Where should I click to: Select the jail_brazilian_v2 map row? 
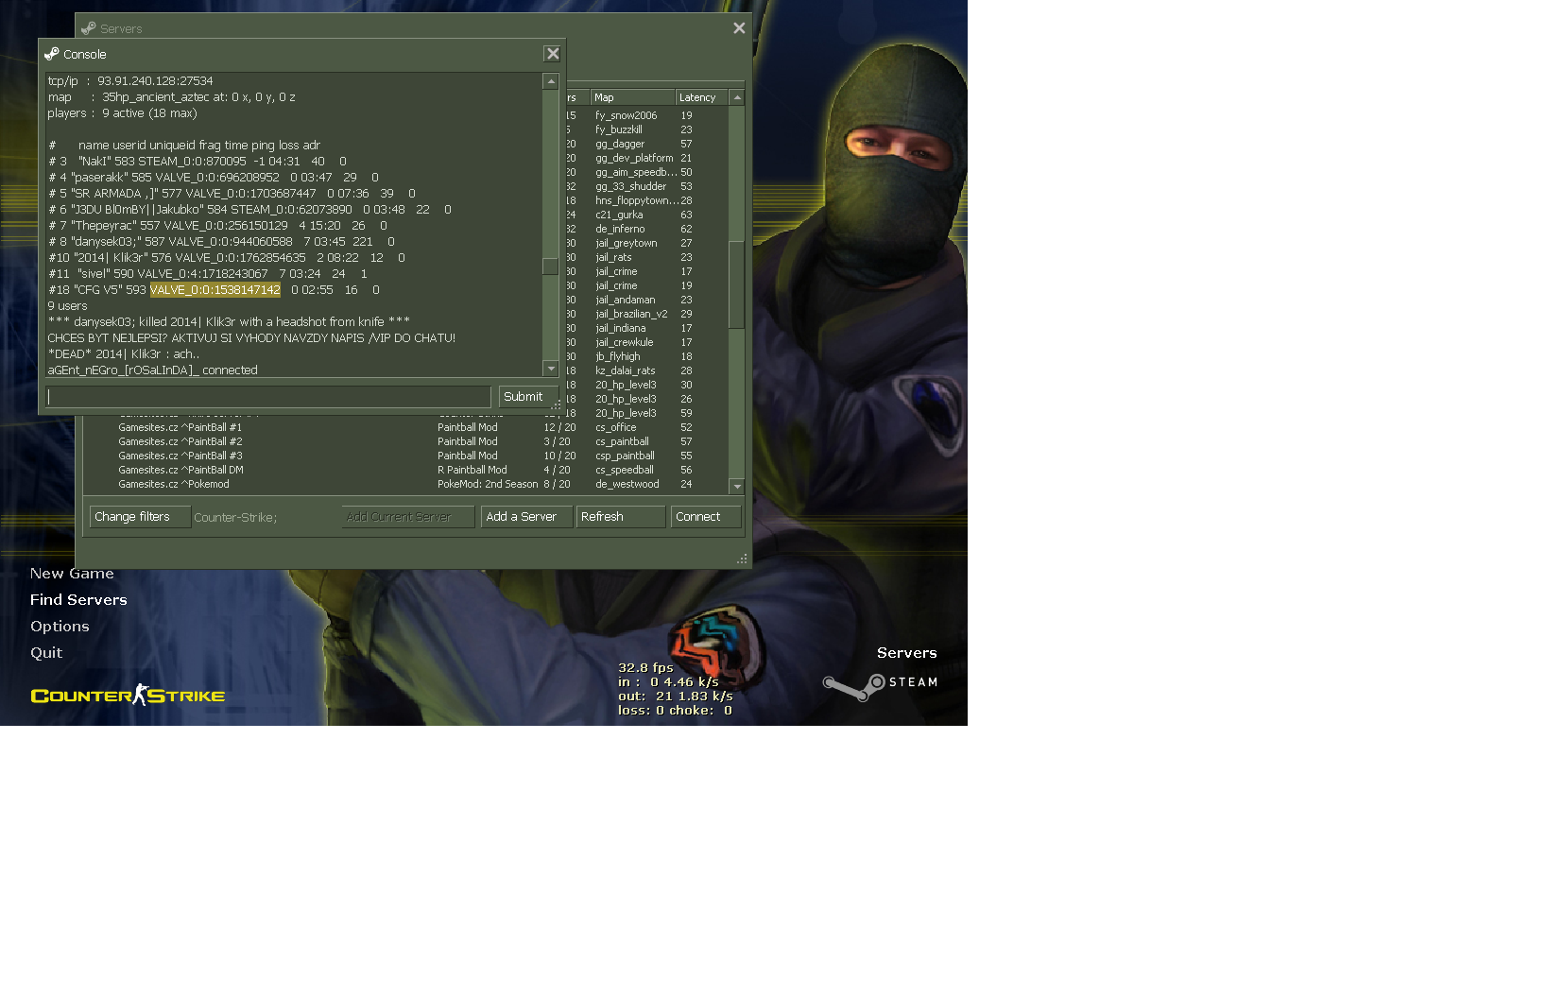coord(645,314)
